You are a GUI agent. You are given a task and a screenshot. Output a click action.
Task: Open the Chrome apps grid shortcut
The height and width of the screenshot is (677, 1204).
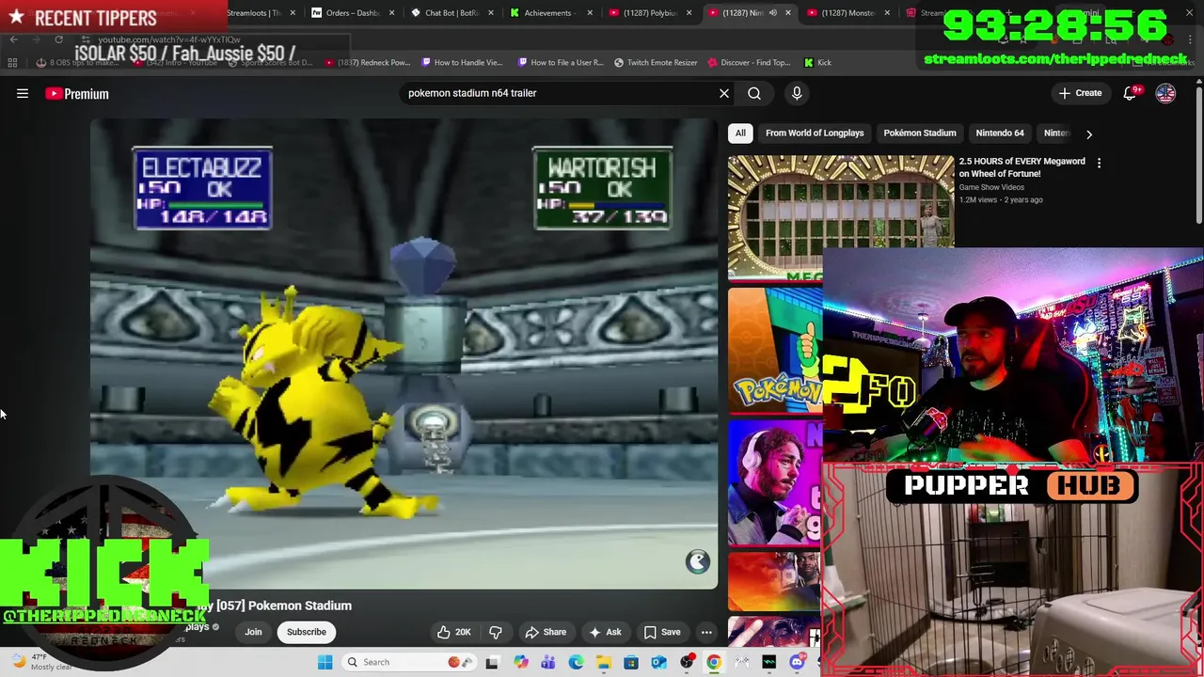(12, 63)
